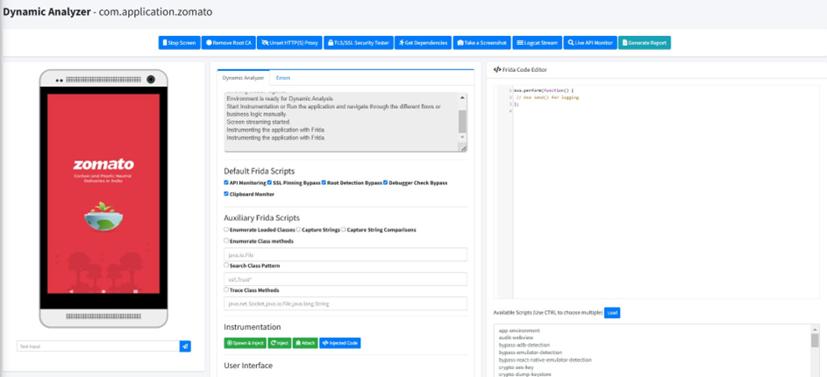
Task: Click the Attach button
Action: (305, 344)
